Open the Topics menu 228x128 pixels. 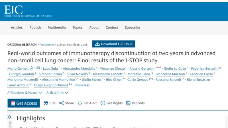78,27
